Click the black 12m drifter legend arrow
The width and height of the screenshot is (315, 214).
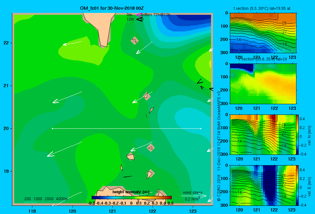coord(140,19)
